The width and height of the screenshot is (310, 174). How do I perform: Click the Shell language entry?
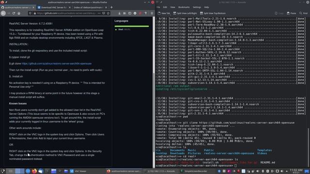tap(123, 29)
